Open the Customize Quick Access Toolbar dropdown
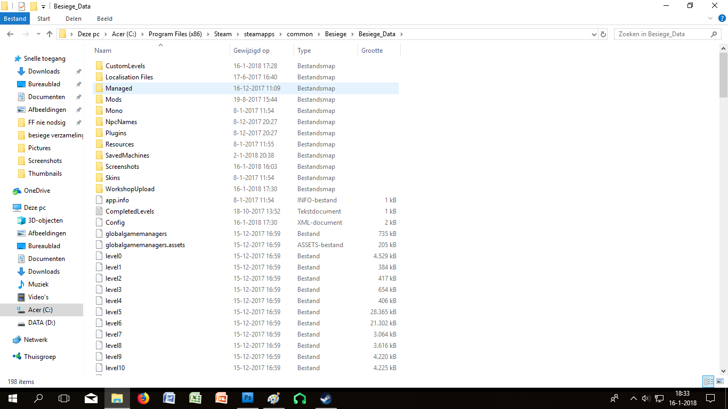Viewport: 728px width, 409px height. pyautogui.click(x=43, y=7)
